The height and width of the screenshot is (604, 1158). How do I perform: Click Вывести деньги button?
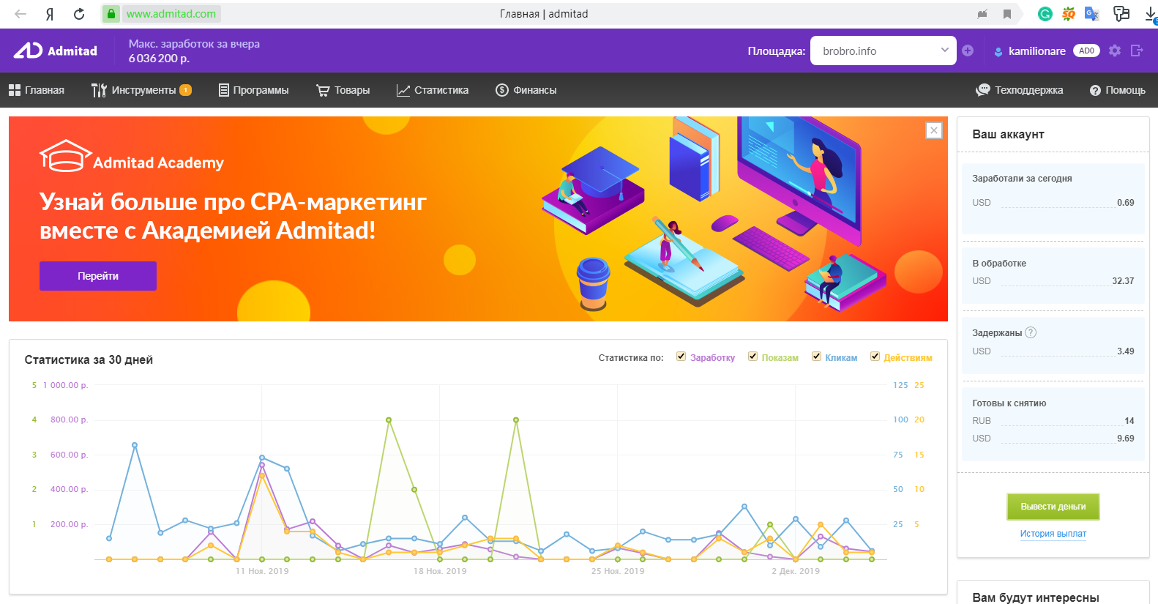pos(1053,507)
